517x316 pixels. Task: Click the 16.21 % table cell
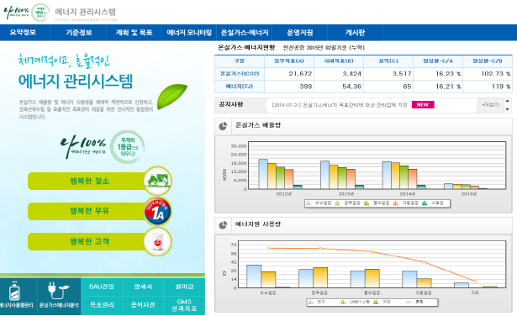(438, 87)
